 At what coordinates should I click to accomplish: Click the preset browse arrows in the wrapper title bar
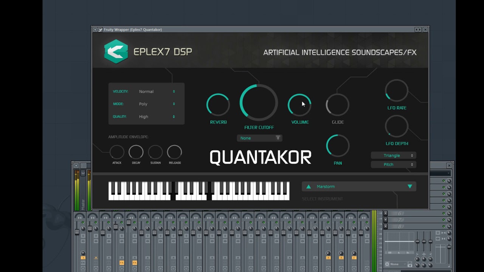418,29
